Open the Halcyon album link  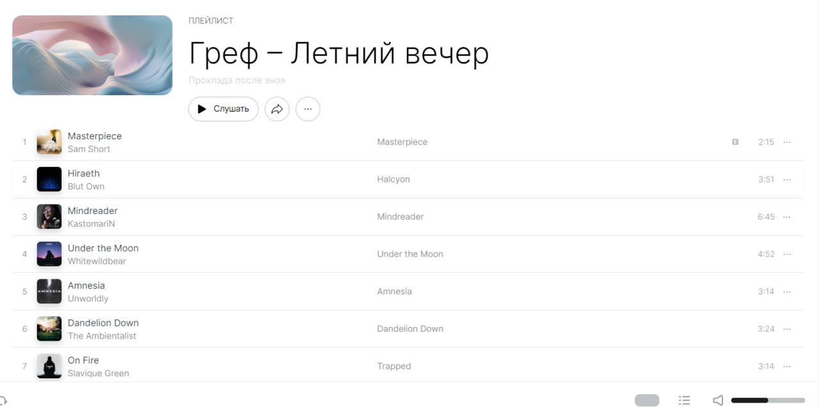[x=394, y=180]
